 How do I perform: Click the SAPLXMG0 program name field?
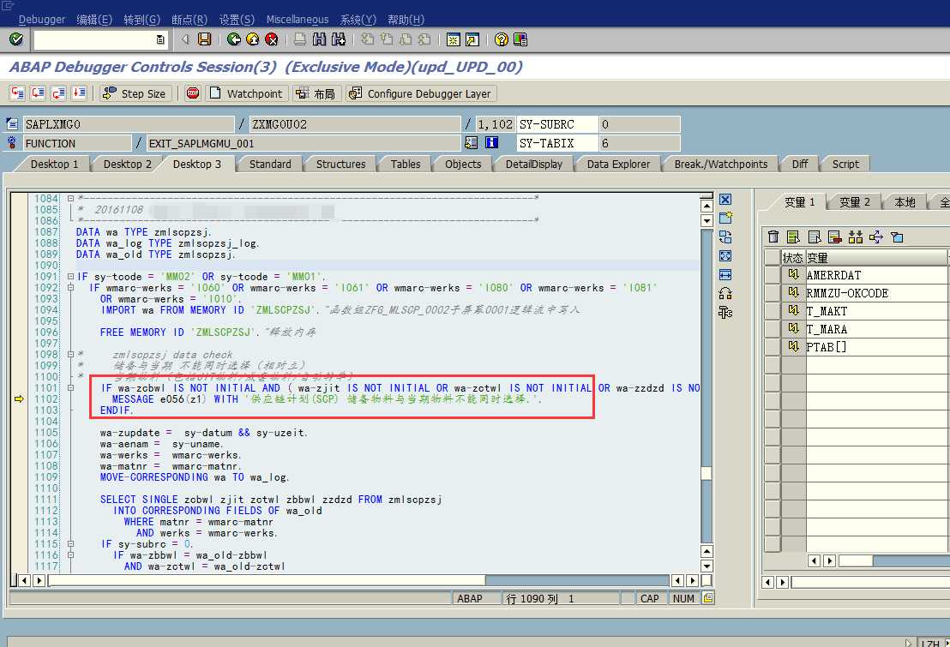pyautogui.click(x=129, y=124)
